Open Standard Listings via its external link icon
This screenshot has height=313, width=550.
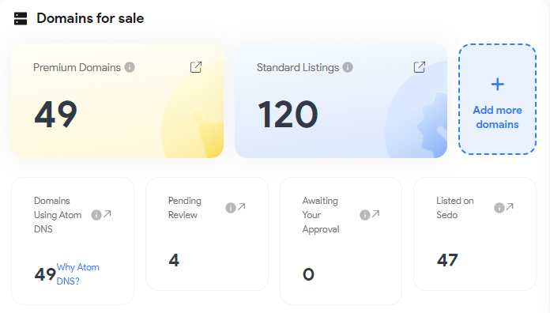[x=420, y=67]
